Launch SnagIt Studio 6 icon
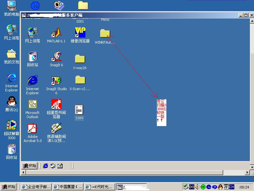The width and height of the screenshot is (254, 191). 56,81
